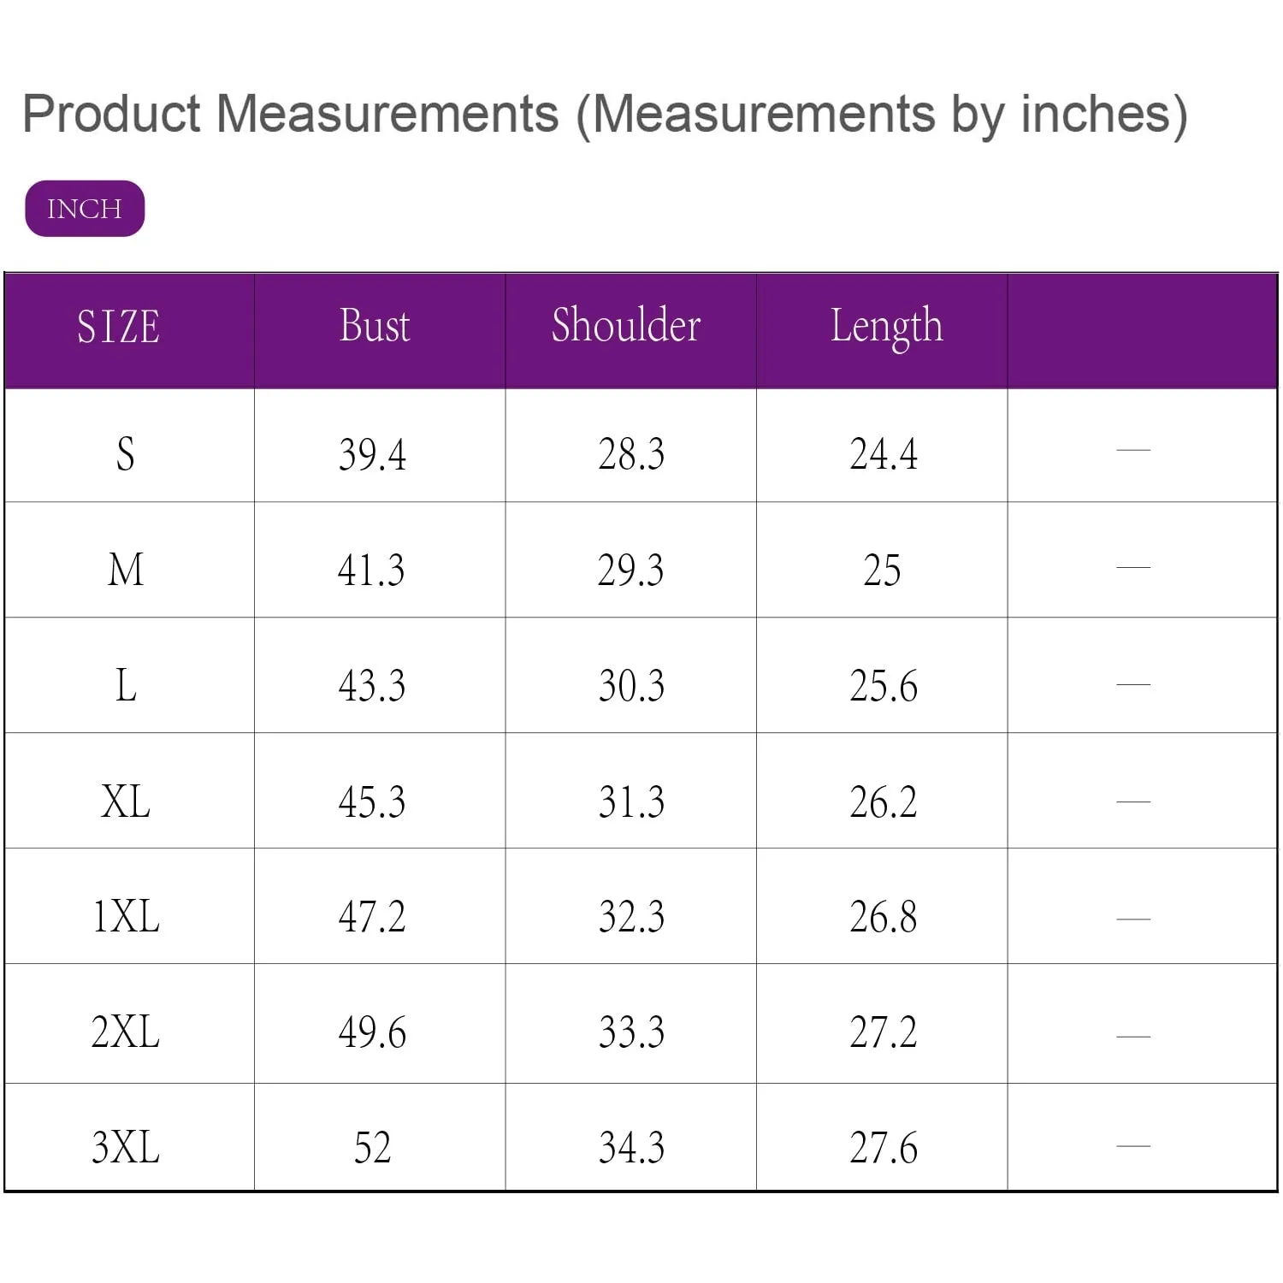Click the 1XL size row label

click(126, 917)
